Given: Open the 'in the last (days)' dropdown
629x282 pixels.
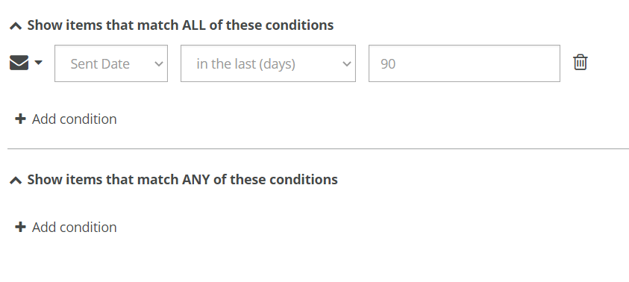Looking at the screenshot, I should pos(268,63).
